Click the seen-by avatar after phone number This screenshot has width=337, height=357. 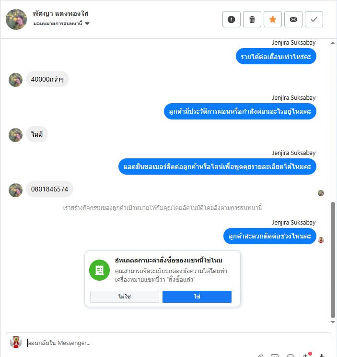(x=321, y=193)
